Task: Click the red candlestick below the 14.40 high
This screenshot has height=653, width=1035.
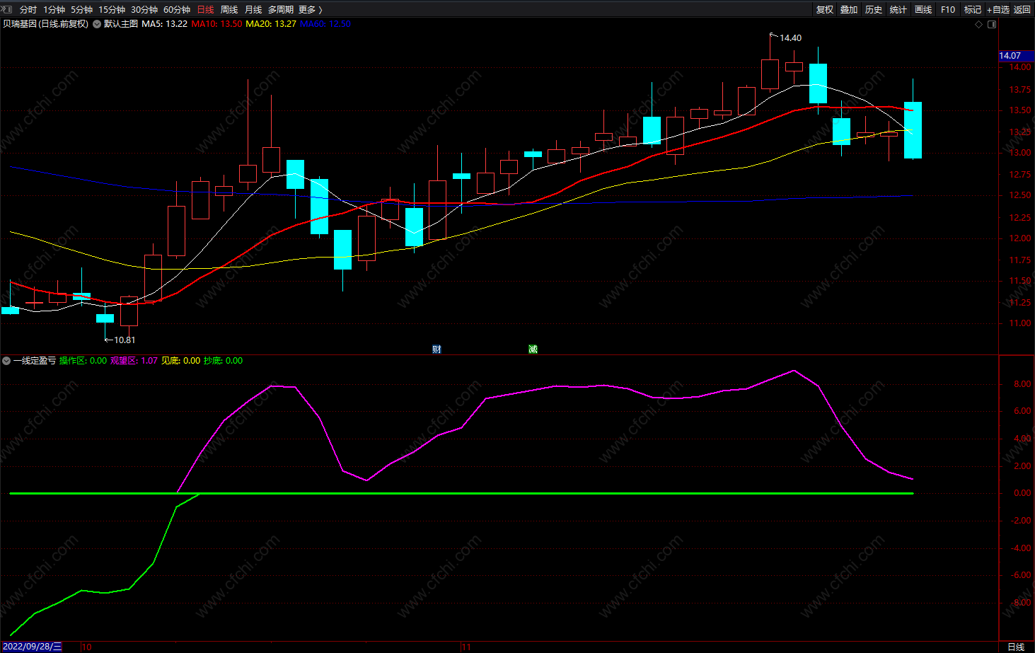Action: [x=770, y=74]
